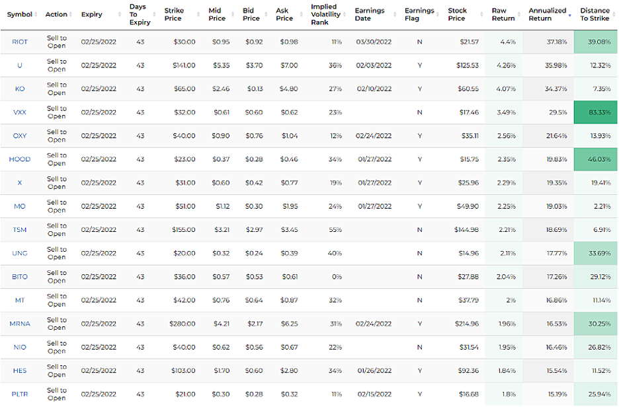Click KO ask price $4.80
This screenshot has width=619, height=407.
(288, 89)
